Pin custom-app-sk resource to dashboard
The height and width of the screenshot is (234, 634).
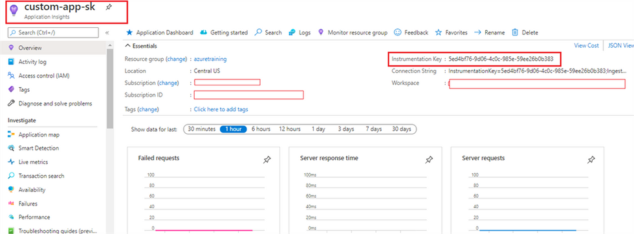coord(109,7)
